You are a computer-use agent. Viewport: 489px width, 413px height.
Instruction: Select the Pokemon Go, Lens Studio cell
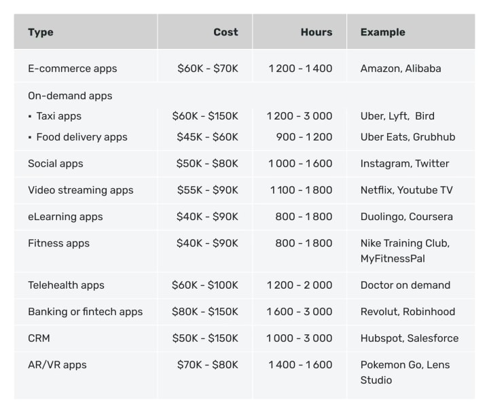(405, 372)
